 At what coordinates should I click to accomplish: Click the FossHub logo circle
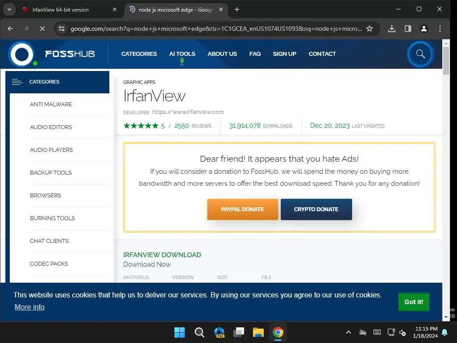click(x=22, y=54)
